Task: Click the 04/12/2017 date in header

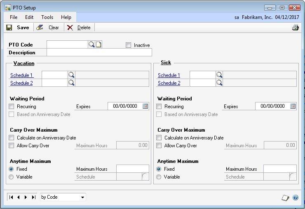Action: click(x=287, y=17)
